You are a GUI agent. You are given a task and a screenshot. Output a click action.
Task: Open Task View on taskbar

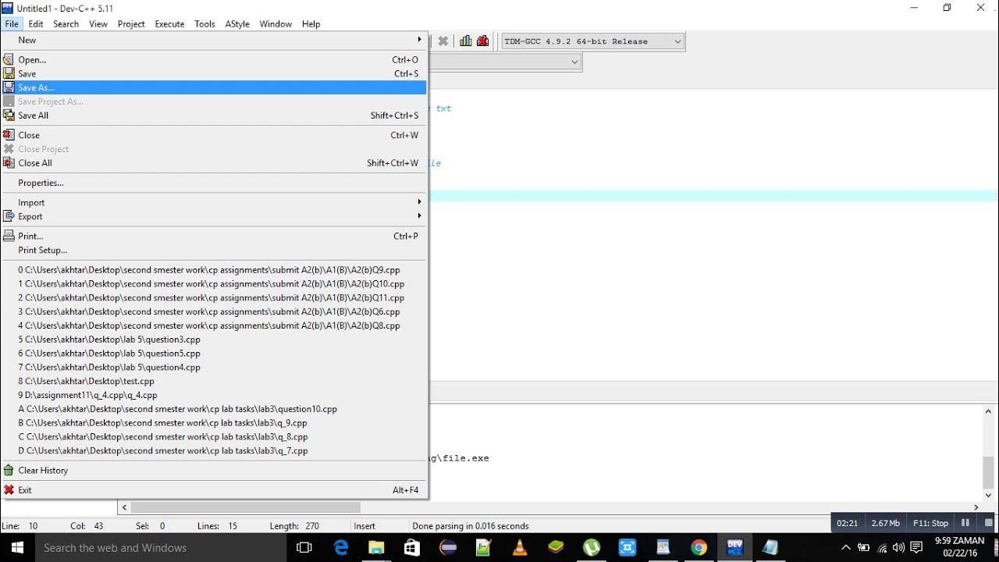(x=305, y=547)
